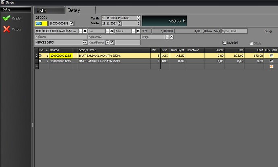The height and width of the screenshot is (167, 278).
Task: Open customer lookup for ABC İÇECEK GIDA
Action: pos(80,31)
